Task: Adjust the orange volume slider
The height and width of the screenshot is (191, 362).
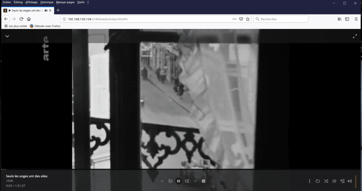Action: [x=356, y=181]
